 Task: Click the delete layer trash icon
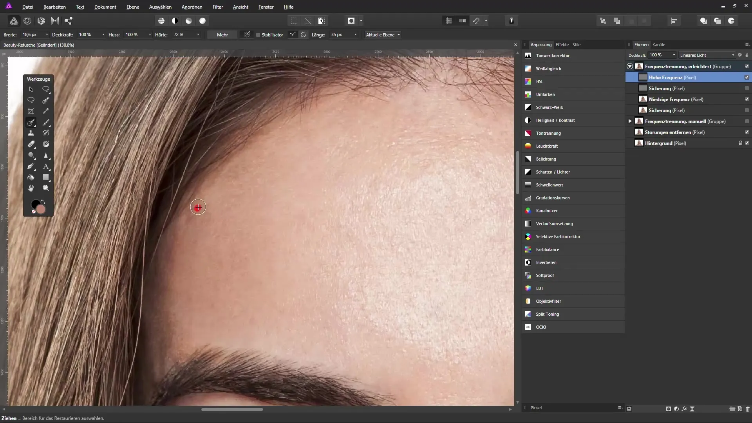748,409
